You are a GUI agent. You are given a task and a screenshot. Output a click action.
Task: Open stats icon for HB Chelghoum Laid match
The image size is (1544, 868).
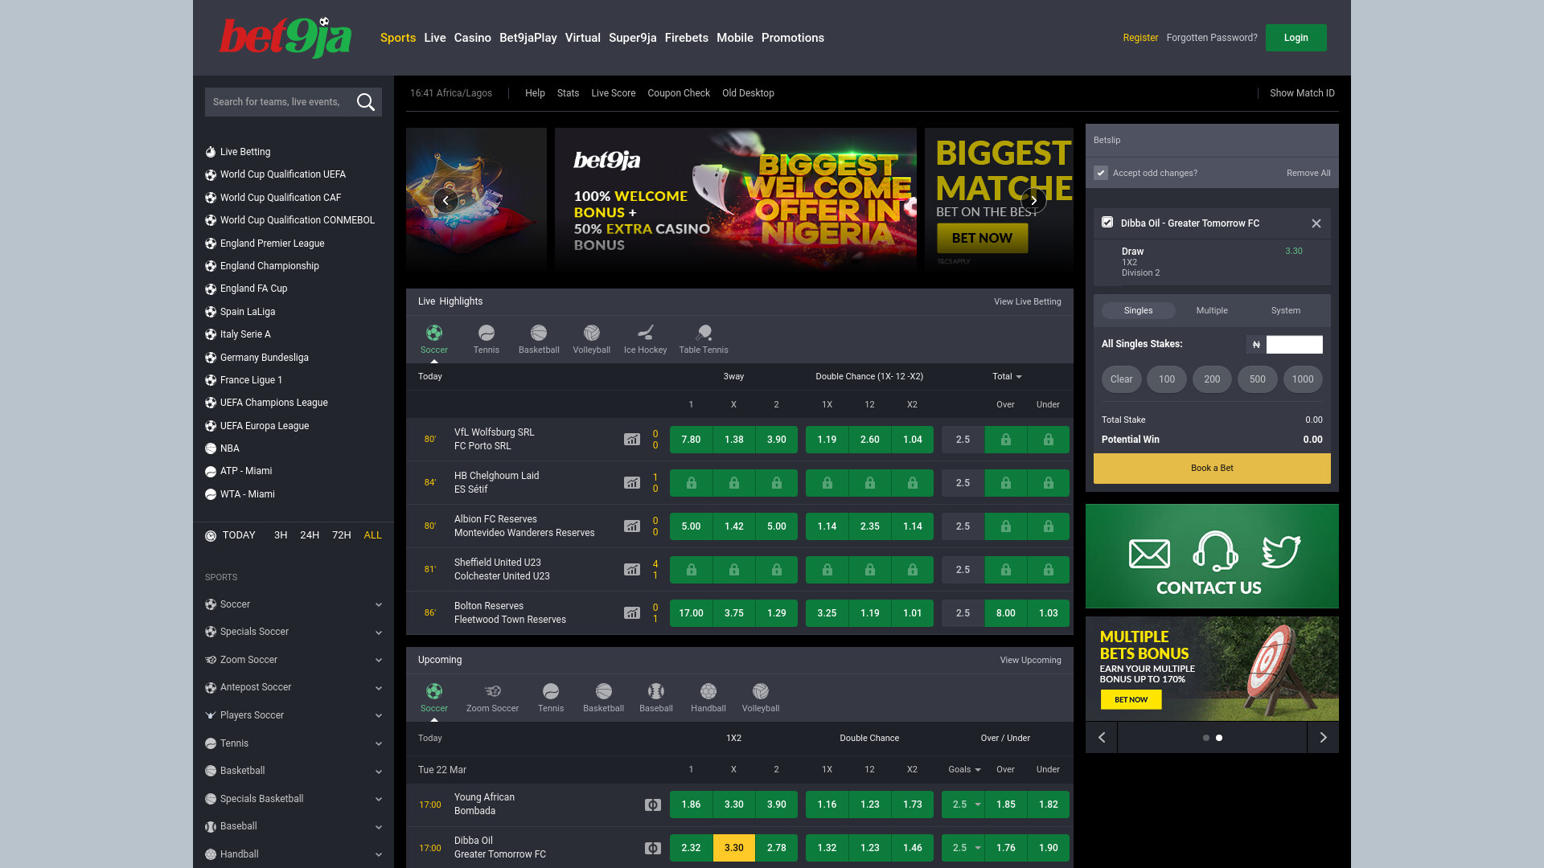click(x=632, y=483)
